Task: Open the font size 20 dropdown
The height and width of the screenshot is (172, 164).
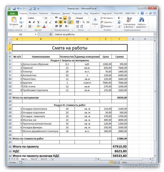Action: [51, 18]
